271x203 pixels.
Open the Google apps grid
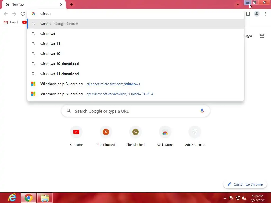tap(262, 36)
